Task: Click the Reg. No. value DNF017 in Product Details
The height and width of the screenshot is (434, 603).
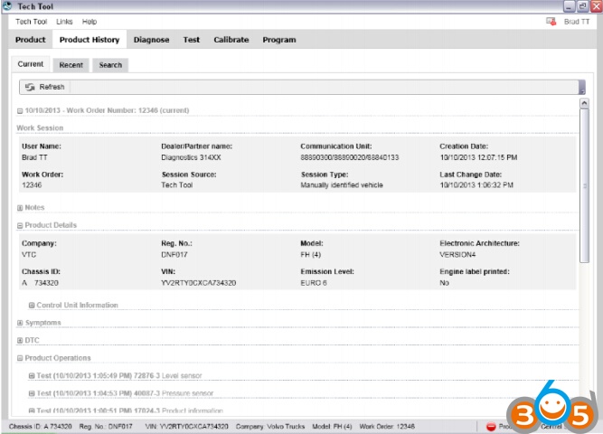Action: click(x=174, y=255)
